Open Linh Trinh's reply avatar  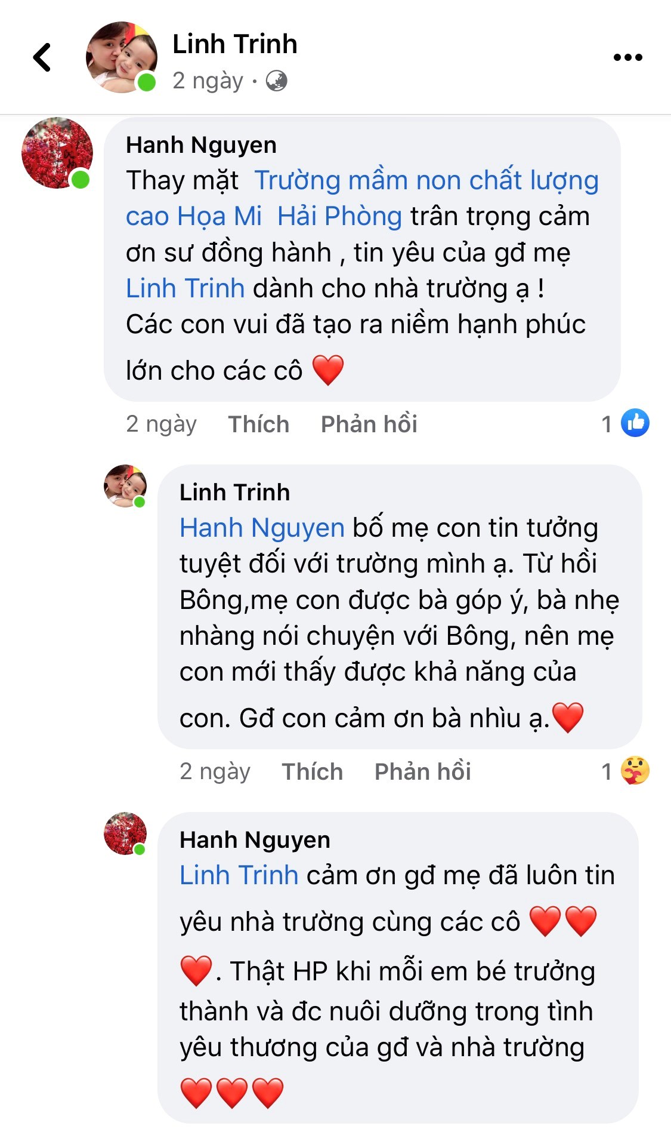125,486
